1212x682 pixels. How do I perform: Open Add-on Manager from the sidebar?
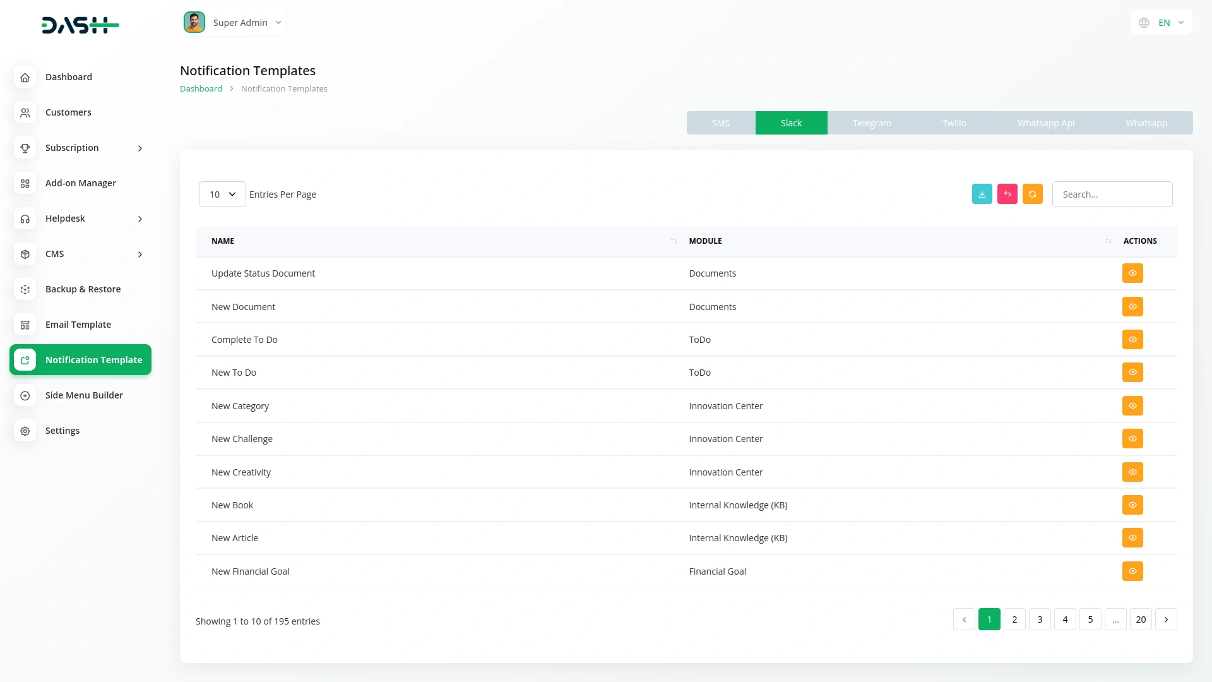[x=80, y=183]
